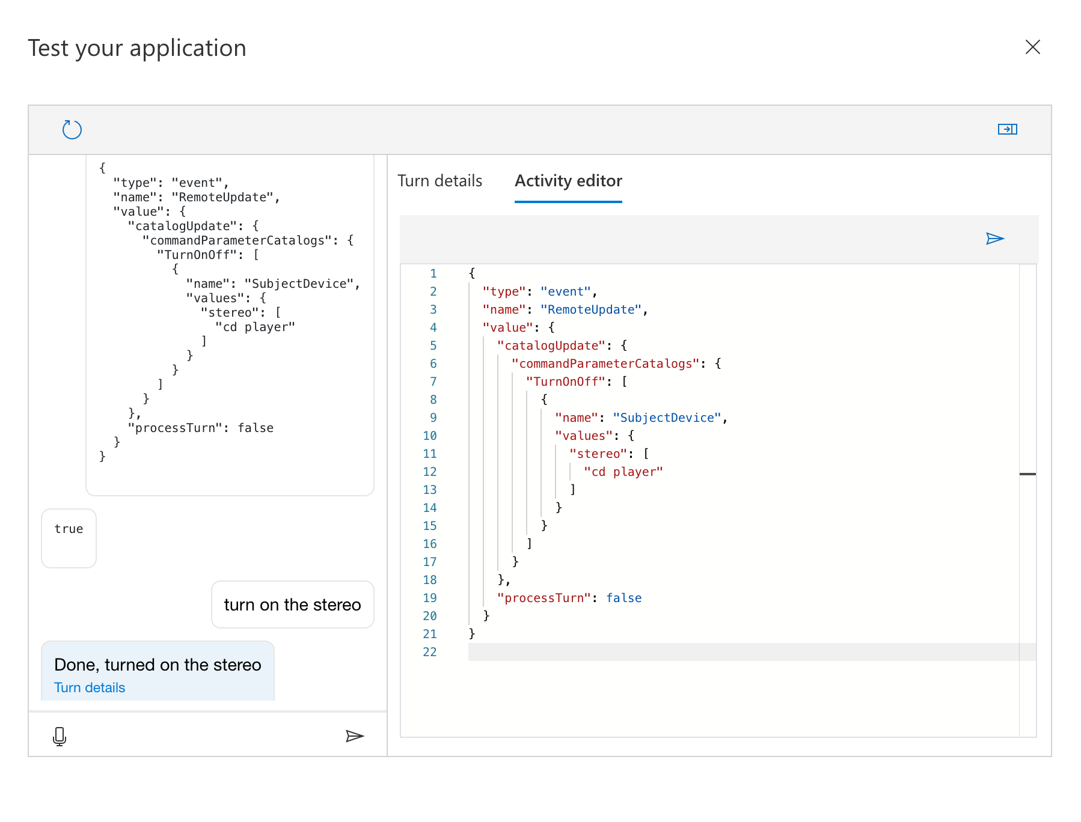Select the "turn on the stereo" message bubble
This screenshot has width=1081, height=822.
[x=292, y=604]
